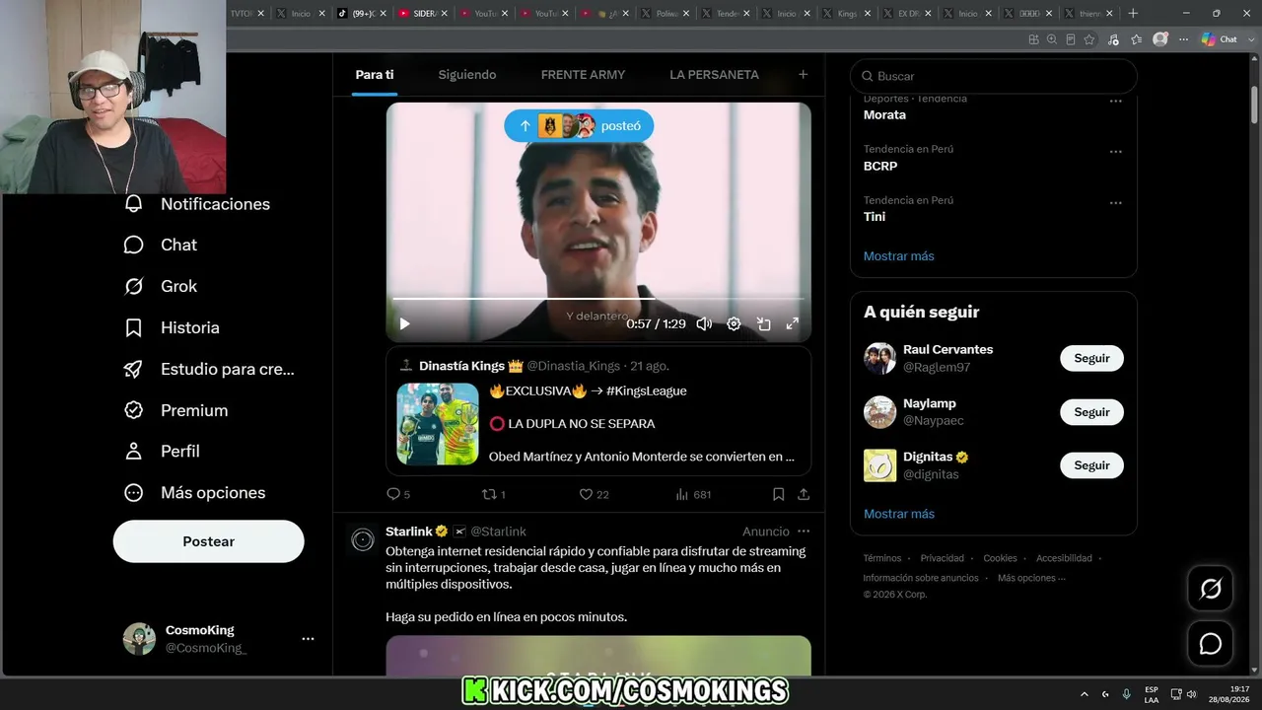Open Historia bookmark icon in sidebar
The image size is (1262, 710).
133,327
